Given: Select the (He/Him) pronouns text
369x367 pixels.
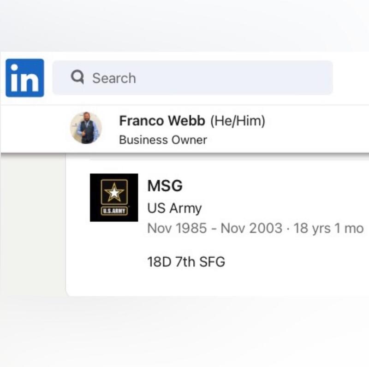Looking at the screenshot, I should pyautogui.click(x=238, y=121).
